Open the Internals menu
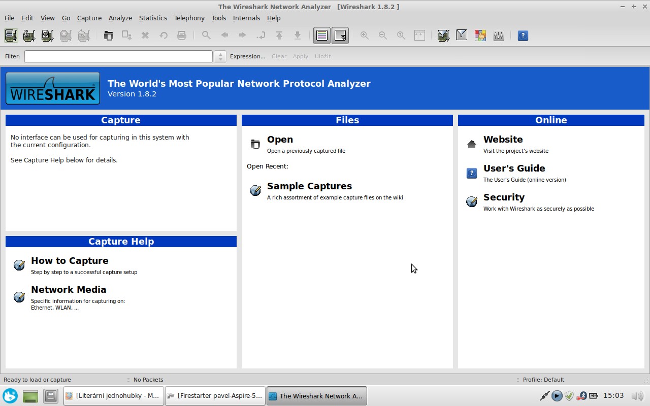 (x=246, y=18)
